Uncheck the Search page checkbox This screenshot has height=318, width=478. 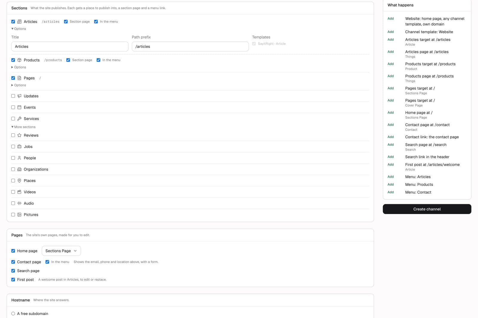pos(13,271)
